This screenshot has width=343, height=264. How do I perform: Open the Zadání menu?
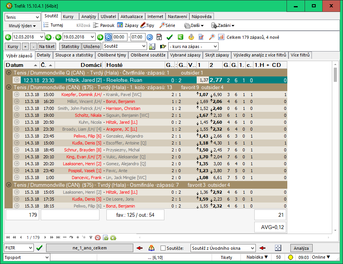(223, 26)
